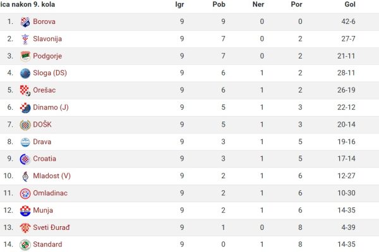Click the Pob column header

(x=219, y=4)
